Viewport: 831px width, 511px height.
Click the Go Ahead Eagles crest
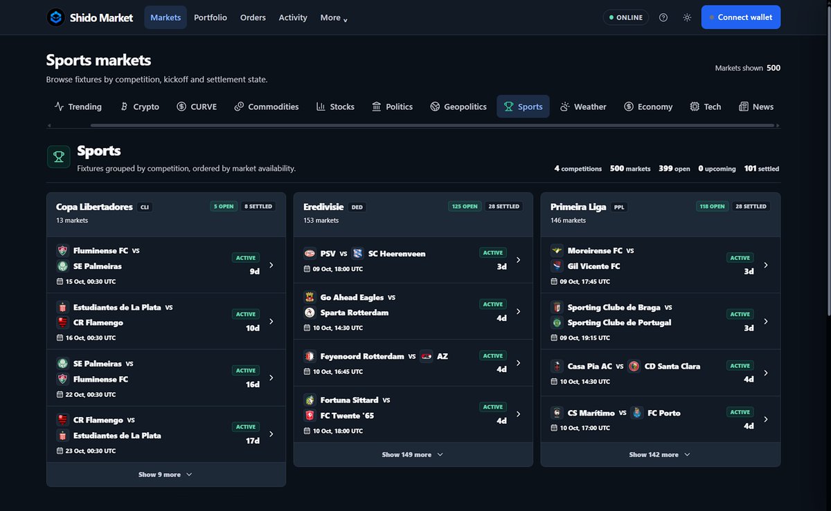pos(310,297)
